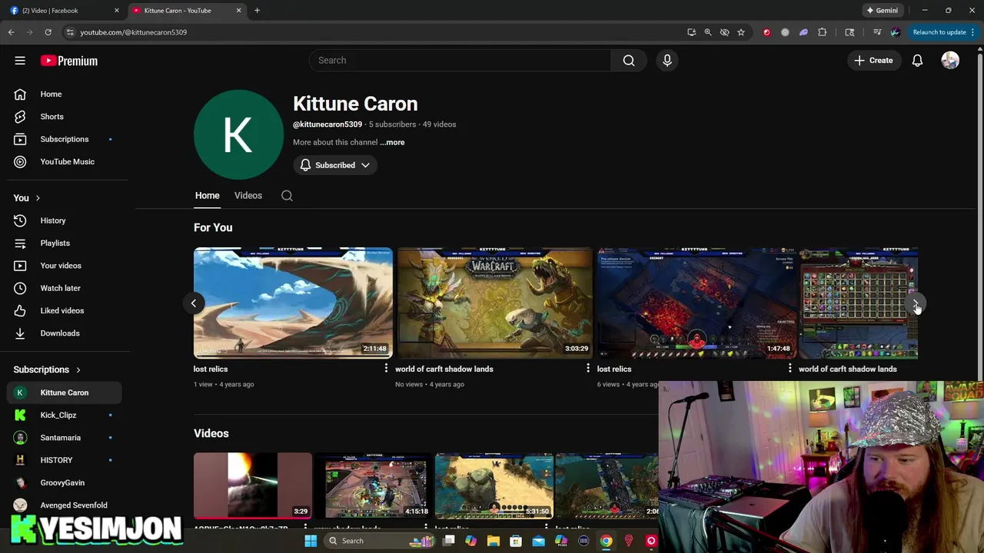Image resolution: width=984 pixels, height=553 pixels.
Task: Reload the page
Action: (48, 32)
